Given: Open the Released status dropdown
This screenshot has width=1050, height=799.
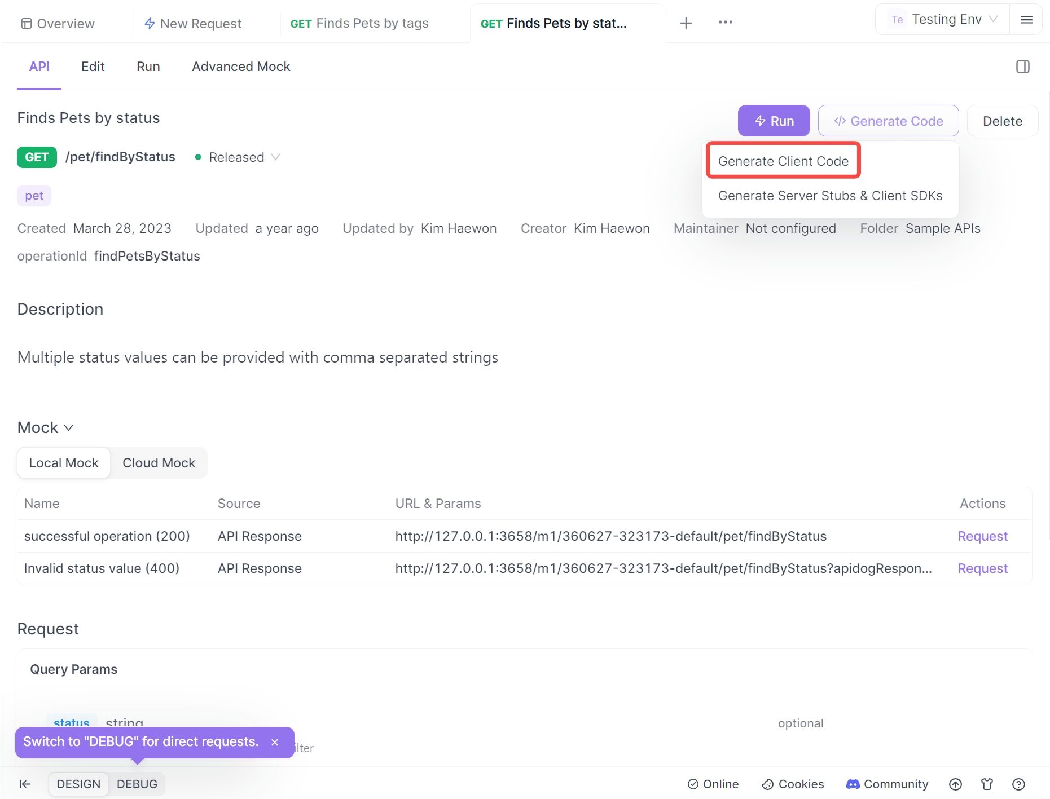Looking at the screenshot, I should [x=237, y=157].
